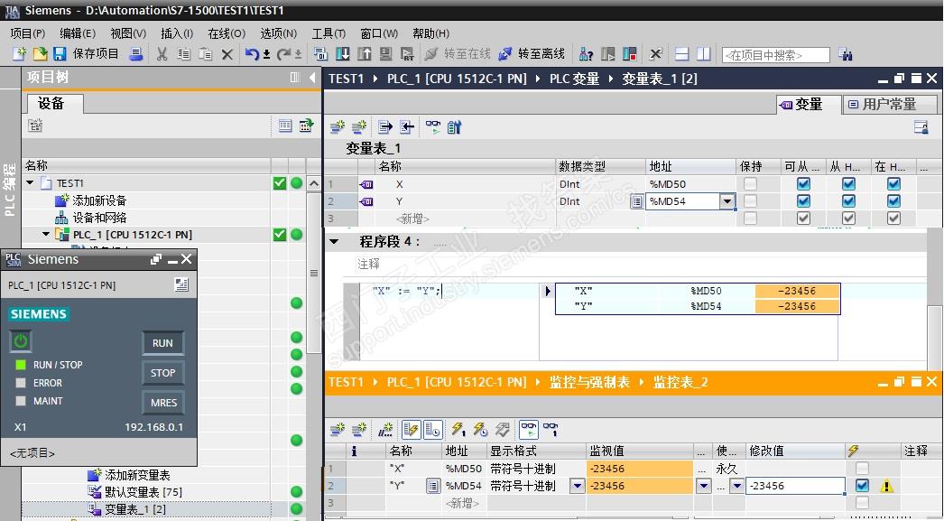The width and height of the screenshot is (944, 521).
Task: Click the STOP button in PLCSIM
Action: (162, 373)
